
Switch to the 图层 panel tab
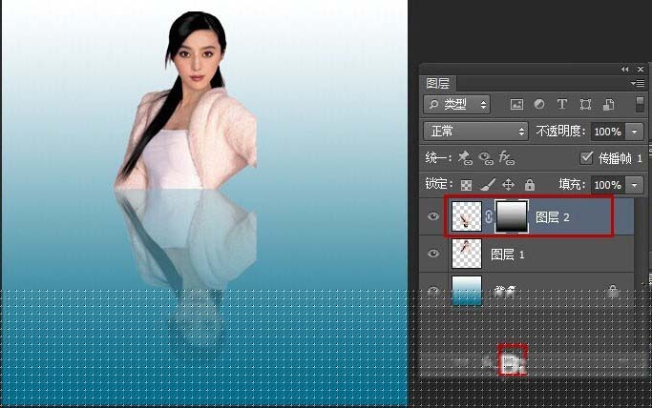pyautogui.click(x=437, y=84)
